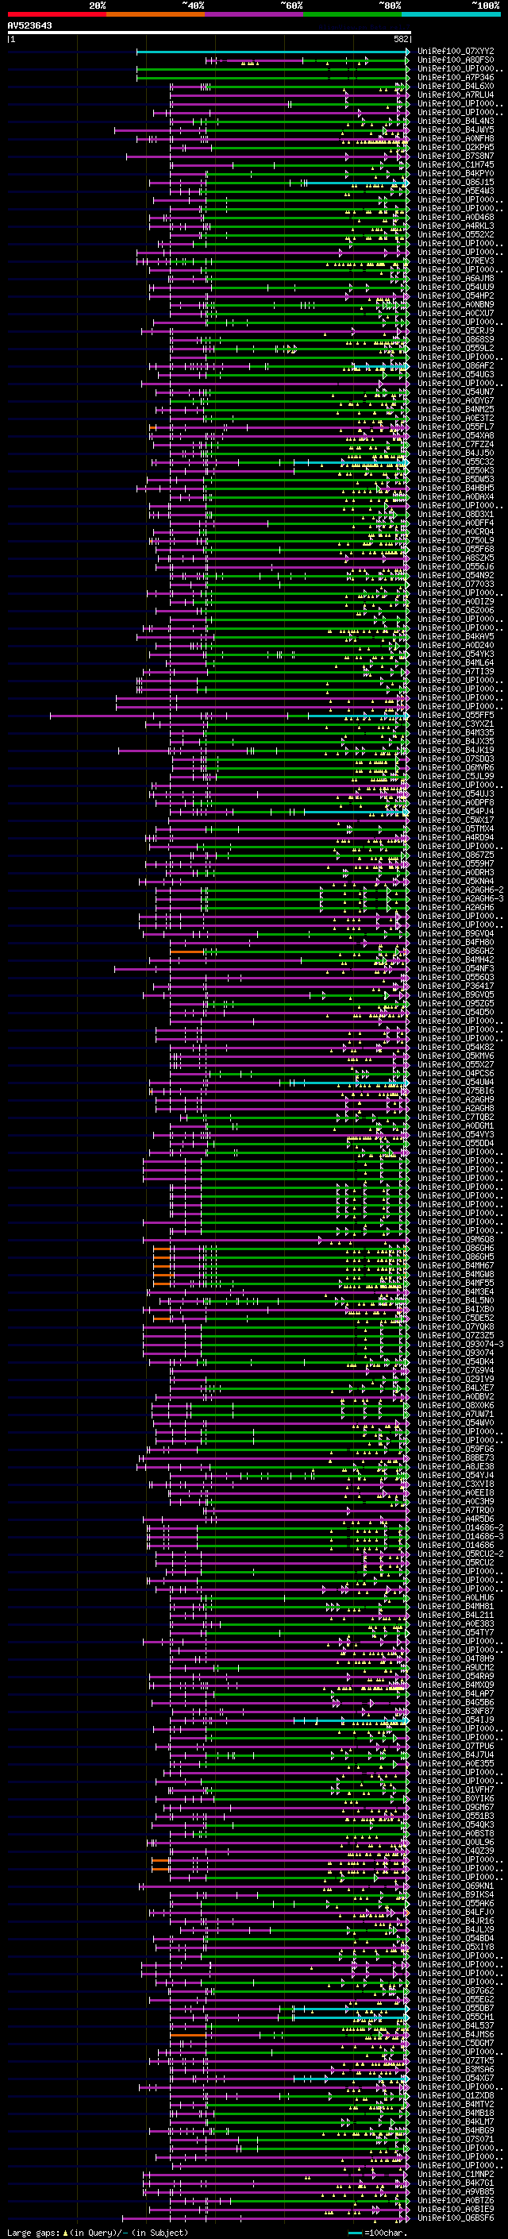Select hit label UniRef100_B9GVQ4
Screen dimensions: 508x2239
pos(456,933)
